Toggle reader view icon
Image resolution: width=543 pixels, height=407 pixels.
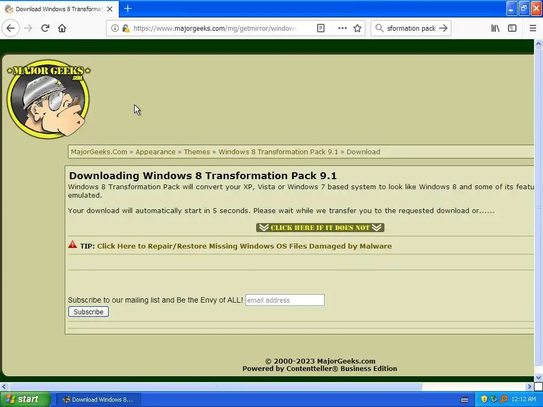(x=321, y=28)
